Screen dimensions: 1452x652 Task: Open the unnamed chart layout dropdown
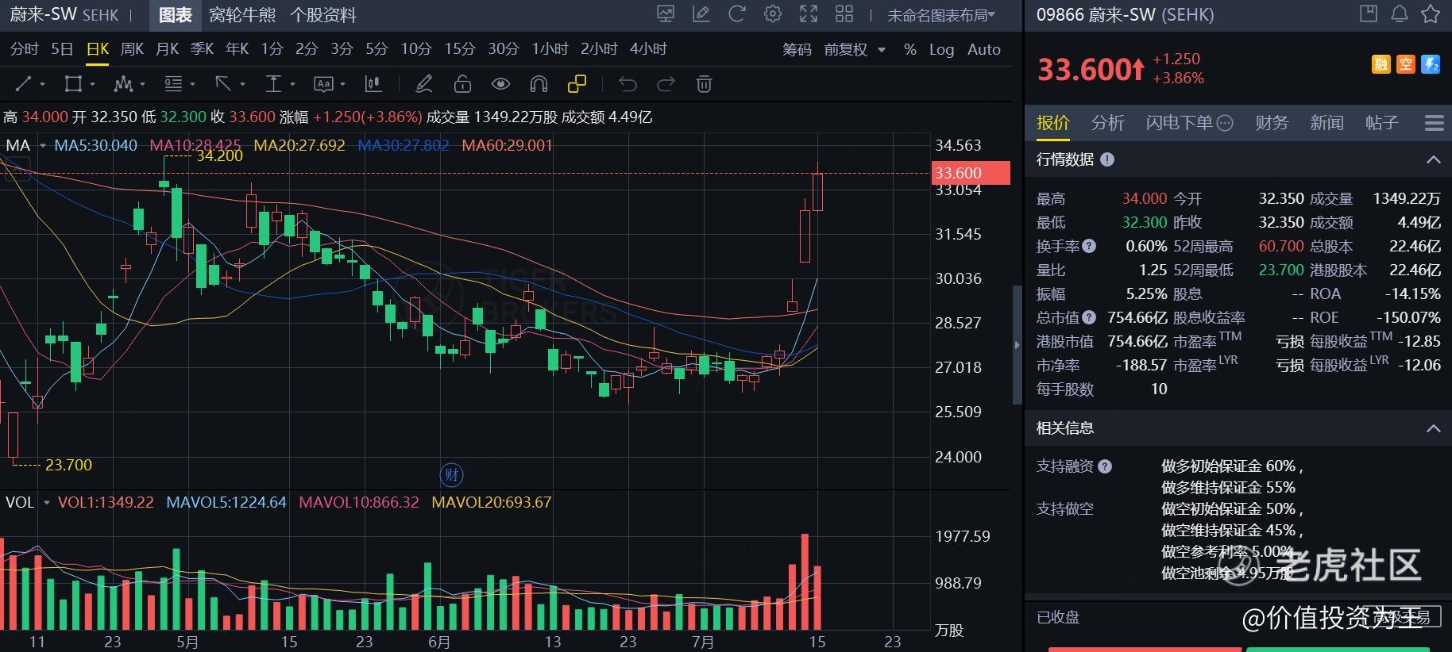[x=941, y=15]
